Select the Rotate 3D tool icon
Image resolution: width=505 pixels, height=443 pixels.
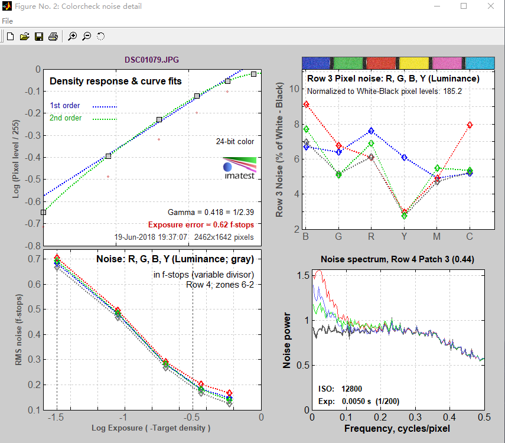[100, 37]
